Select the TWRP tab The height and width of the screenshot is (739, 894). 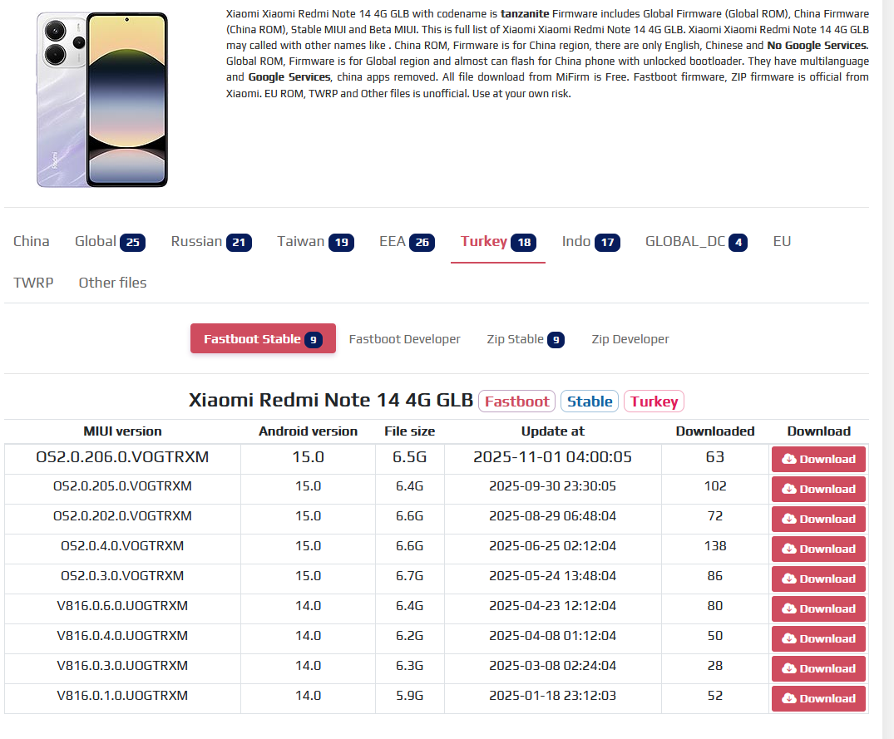pyautogui.click(x=33, y=283)
